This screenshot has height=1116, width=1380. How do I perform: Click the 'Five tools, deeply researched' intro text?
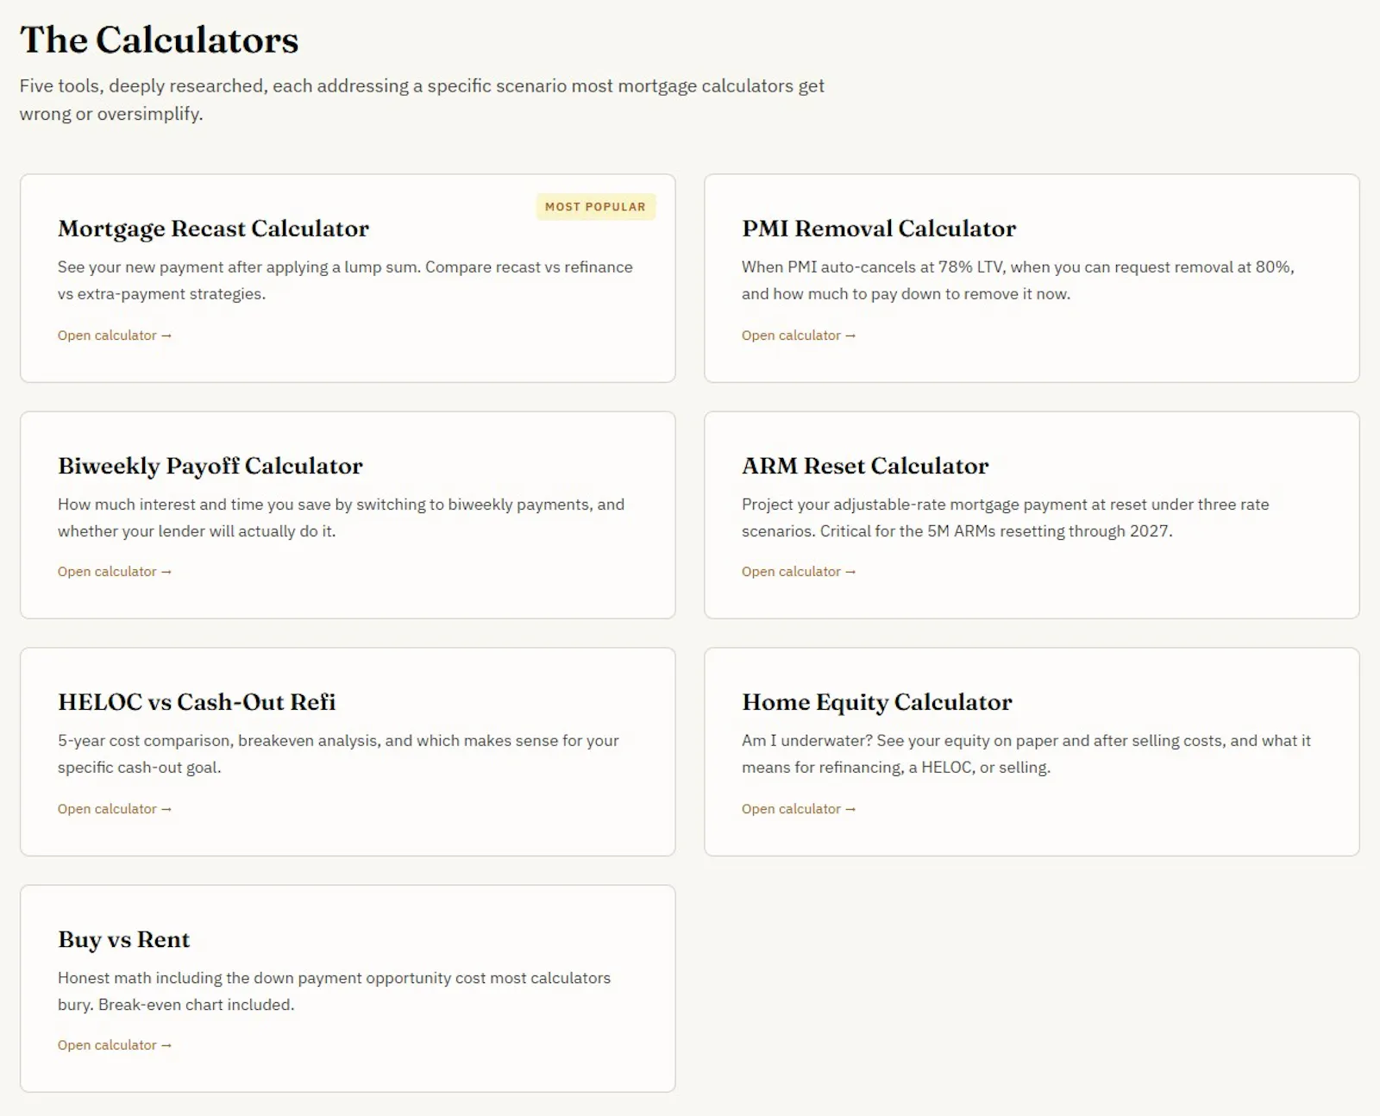(422, 99)
